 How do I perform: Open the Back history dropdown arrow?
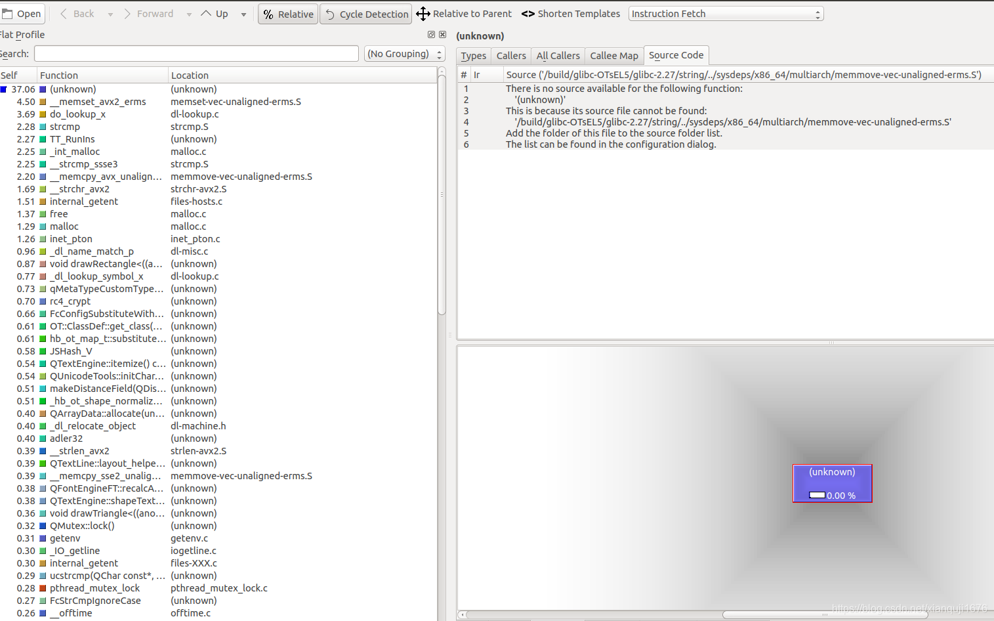110,14
